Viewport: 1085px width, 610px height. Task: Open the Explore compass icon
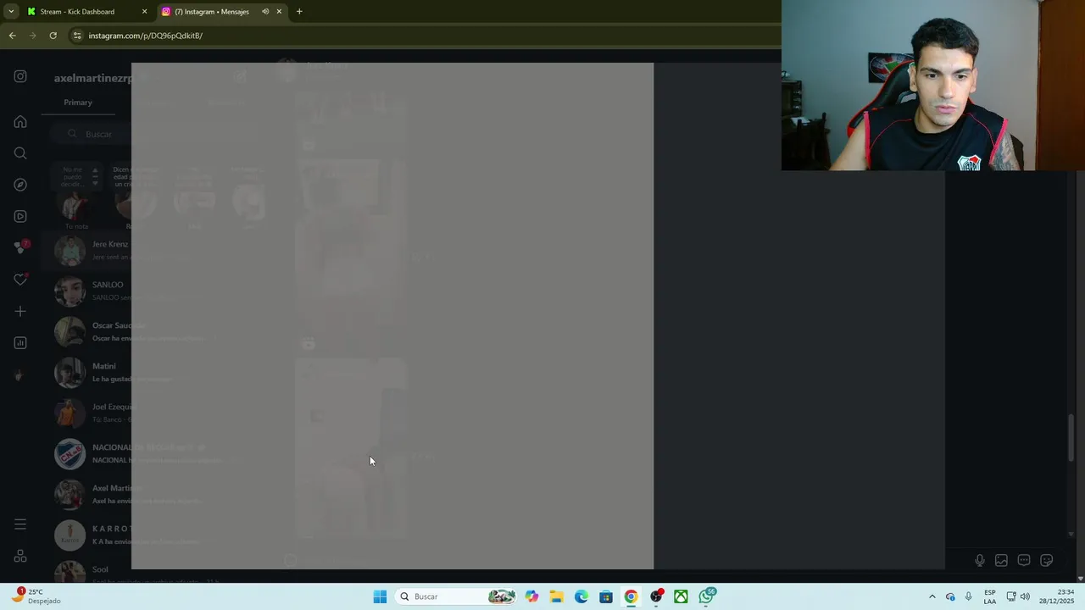tap(20, 185)
